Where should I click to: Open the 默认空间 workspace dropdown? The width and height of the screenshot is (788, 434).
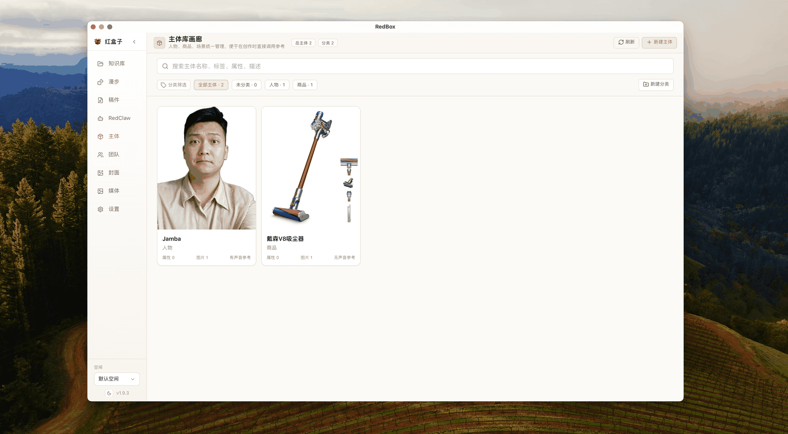pyautogui.click(x=117, y=379)
